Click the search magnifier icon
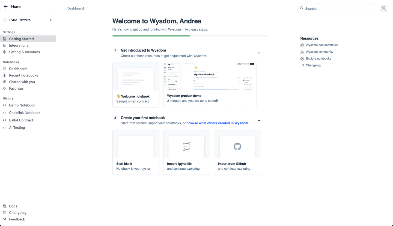The image size is (393, 226). coord(302,8)
